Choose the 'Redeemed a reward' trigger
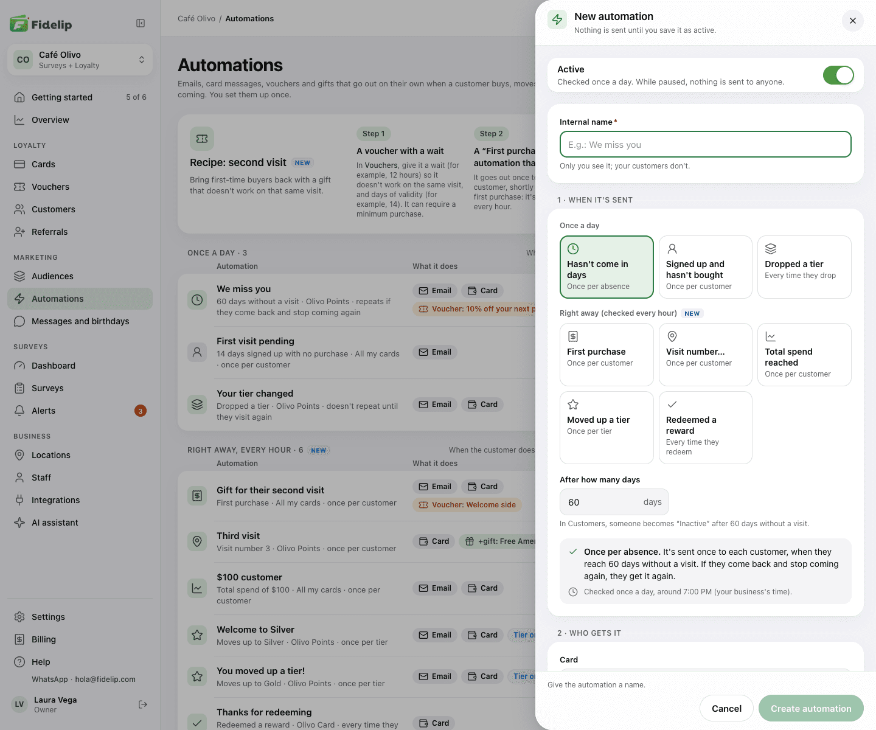The width and height of the screenshot is (876, 730). (x=706, y=428)
